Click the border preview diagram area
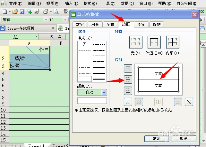The height and width of the screenshot is (147, 206). click(x=159, y=80)
